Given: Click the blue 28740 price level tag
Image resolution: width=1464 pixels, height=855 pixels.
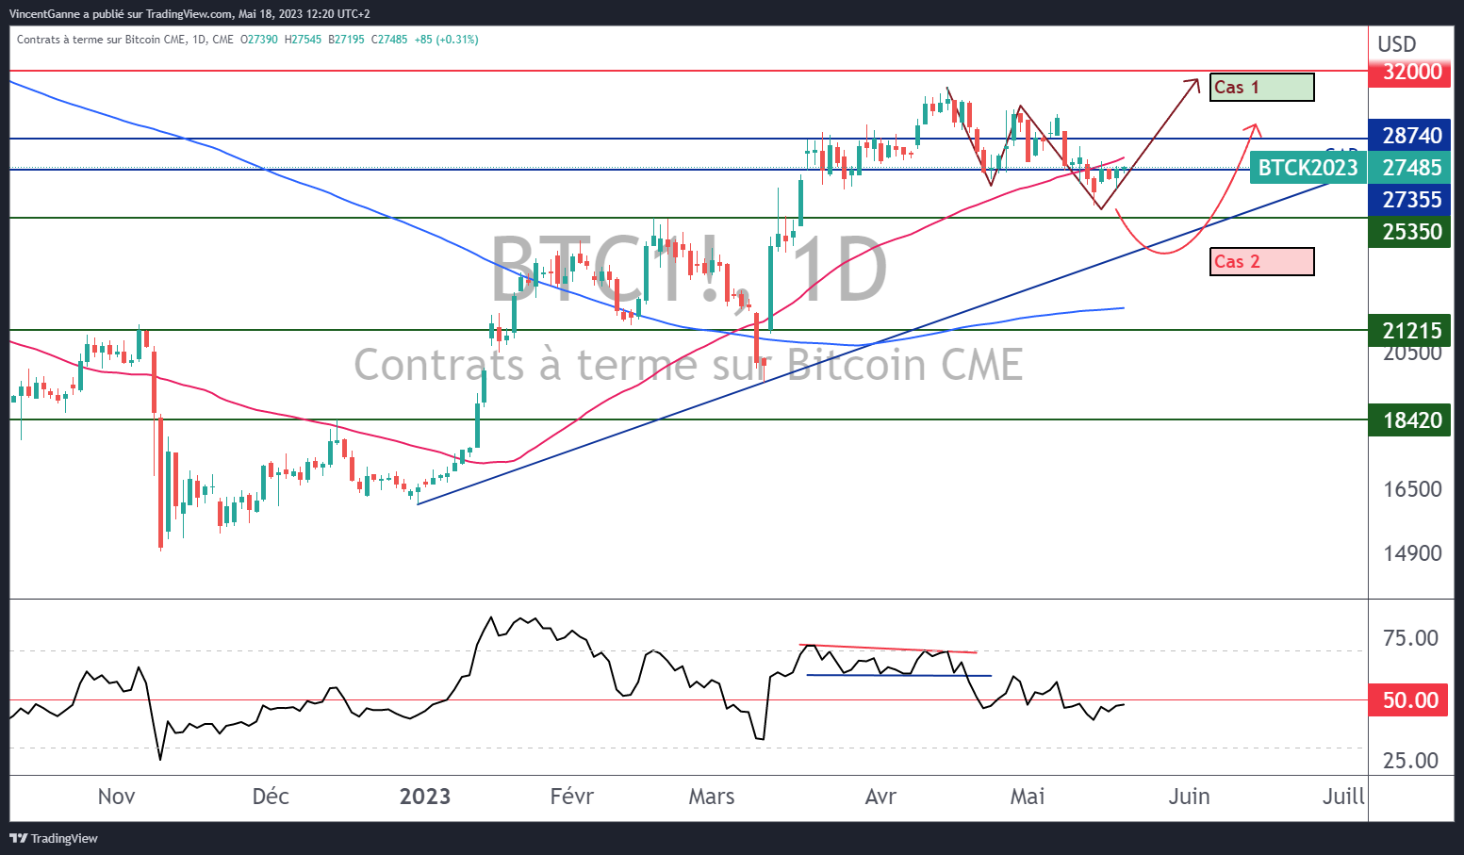Looking at the screenshot, I should point(1411,136).
